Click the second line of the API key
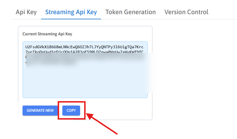This screenshot has height=139, width=237. [85, 51]
